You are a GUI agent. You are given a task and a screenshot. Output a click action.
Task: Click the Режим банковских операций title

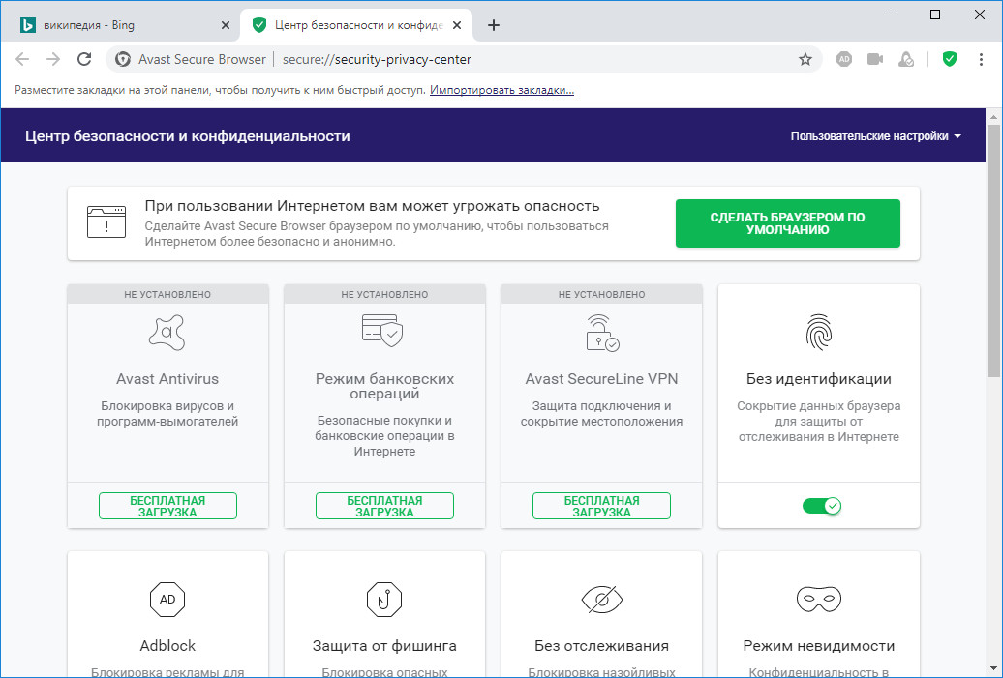384,386
